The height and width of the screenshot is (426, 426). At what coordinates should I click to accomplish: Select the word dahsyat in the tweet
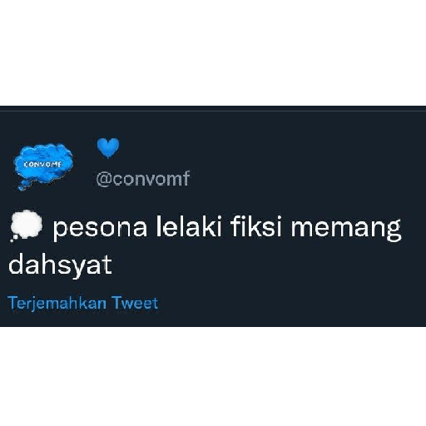pyautogui.click(x=60, y=265)
